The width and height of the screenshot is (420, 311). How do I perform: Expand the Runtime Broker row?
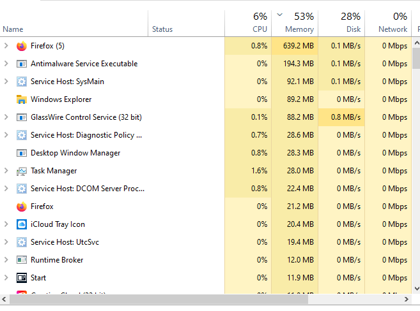pos(6,260)
